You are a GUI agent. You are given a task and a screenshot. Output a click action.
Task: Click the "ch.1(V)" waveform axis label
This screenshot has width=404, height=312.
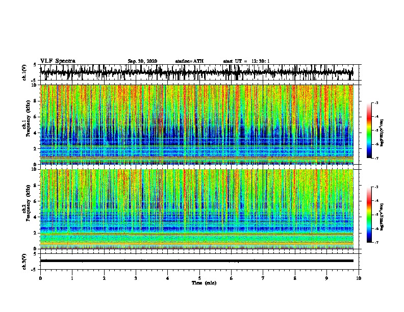click(x=24, y=72)
